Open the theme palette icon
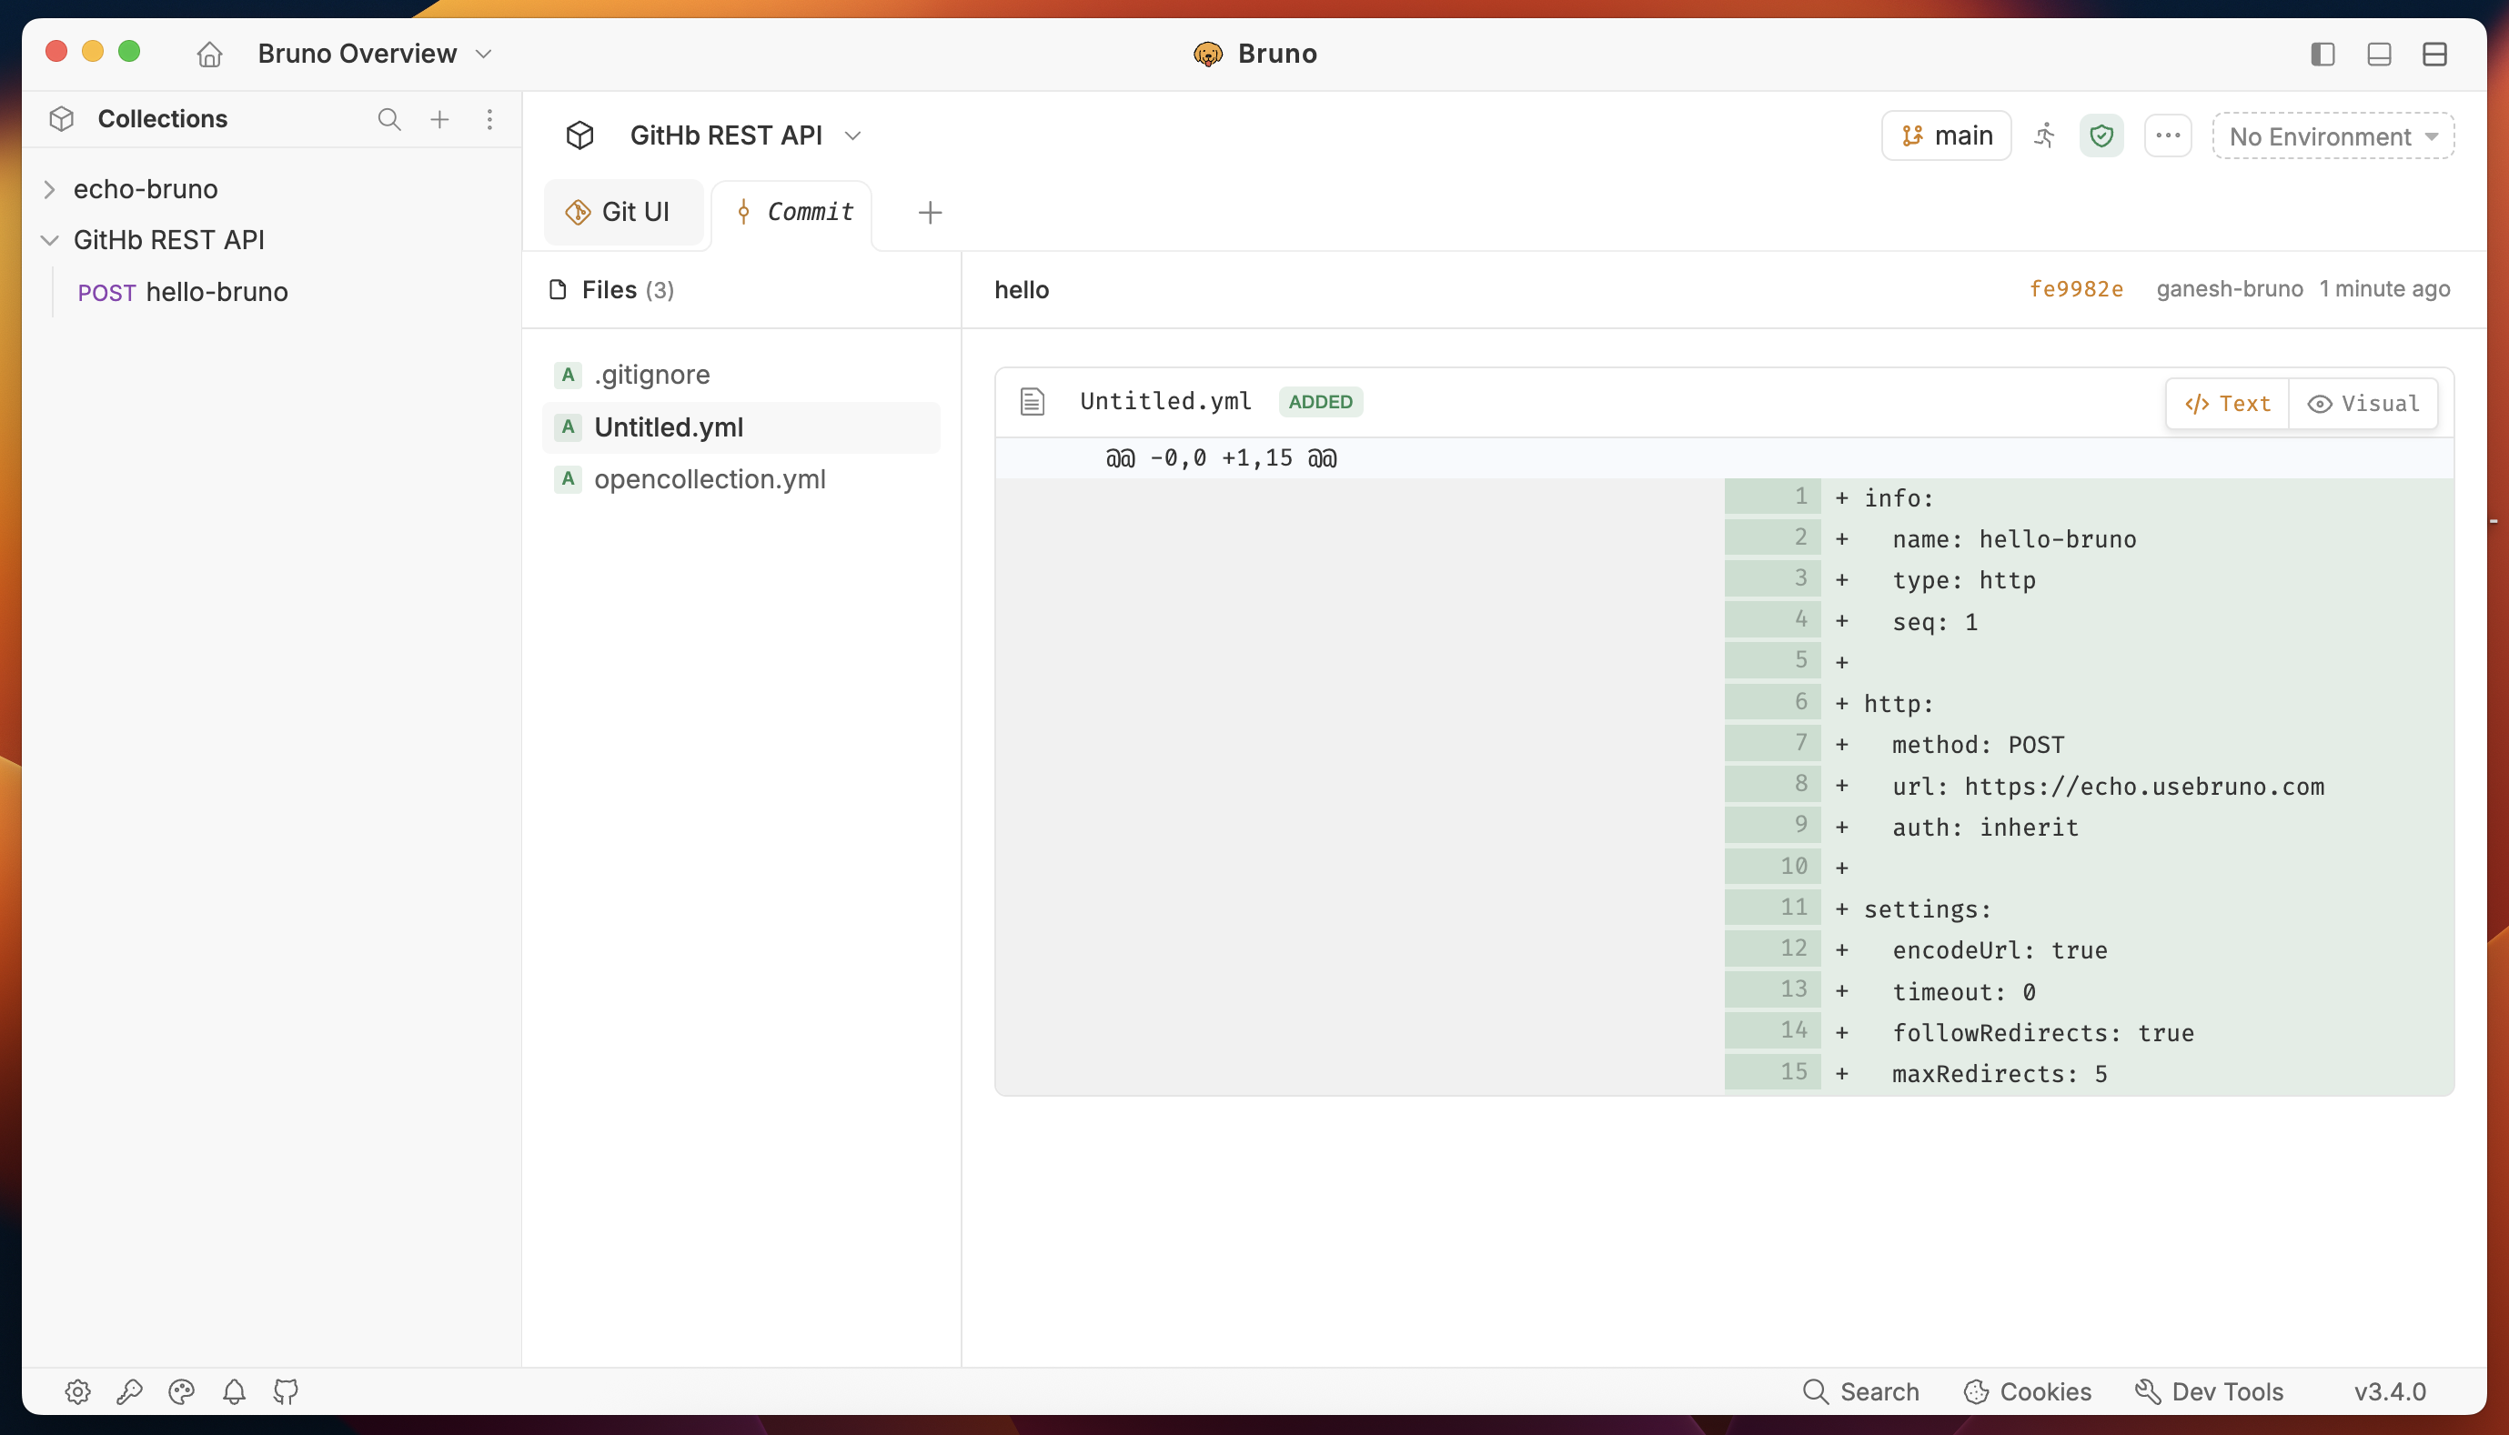Image resolution: width=2509 pixels, height=1435 pixels. (x=181, y=1390)
